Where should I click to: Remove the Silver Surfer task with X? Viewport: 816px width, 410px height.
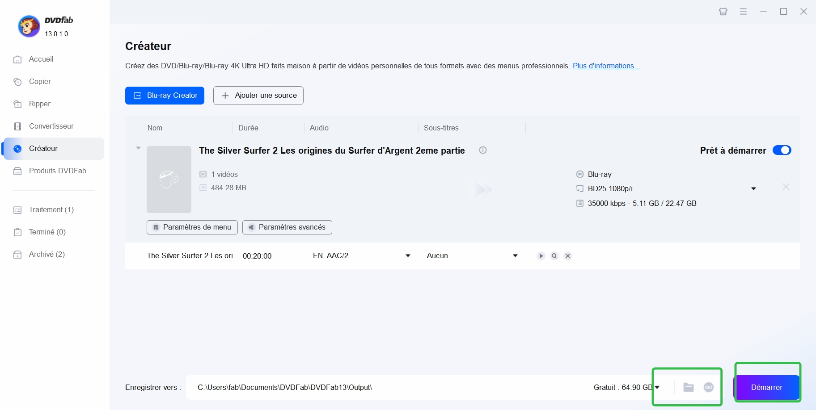[x=786, y=187]
